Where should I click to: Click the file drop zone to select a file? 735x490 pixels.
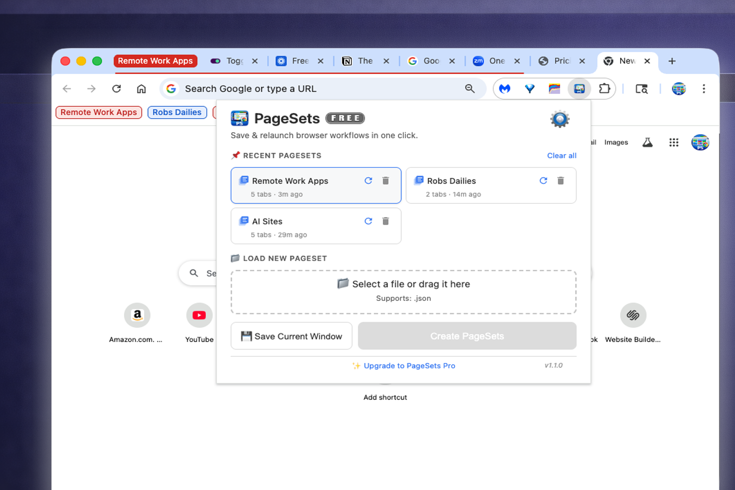[403, 292]
